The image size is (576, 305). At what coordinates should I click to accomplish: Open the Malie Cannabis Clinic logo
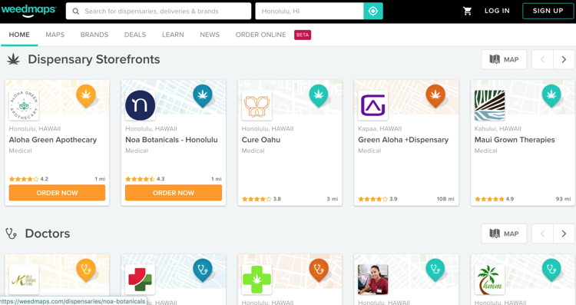coord(24,280)
